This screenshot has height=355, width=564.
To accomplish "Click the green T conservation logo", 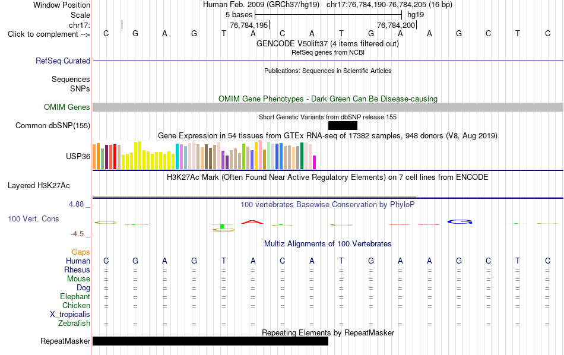I will pos(222,226).
